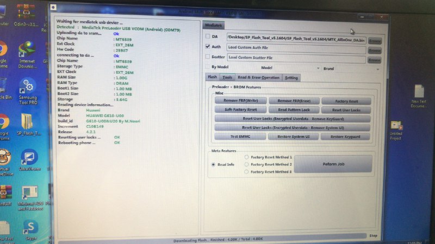Click Restore System UI button

[x=293, y=137]
